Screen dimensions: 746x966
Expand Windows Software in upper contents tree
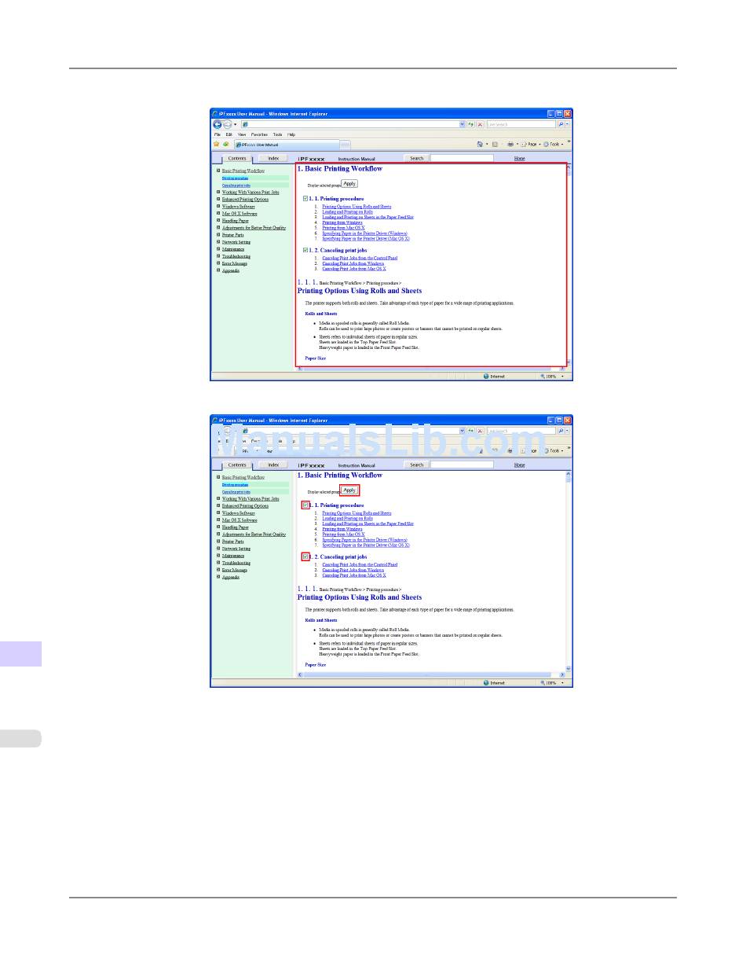tap(218, 206)
